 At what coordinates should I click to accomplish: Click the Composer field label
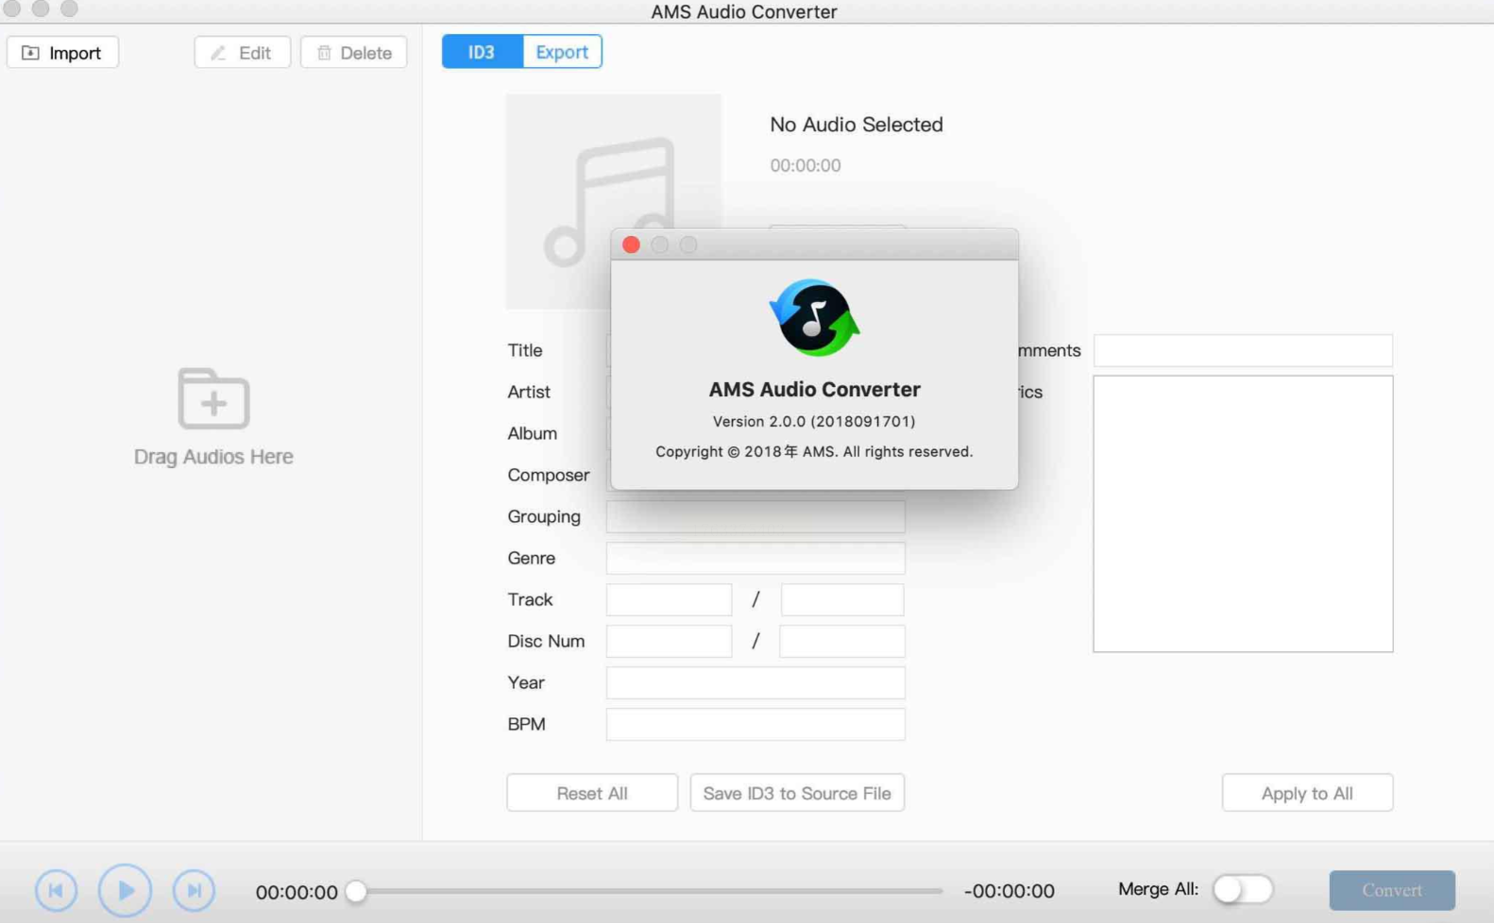[549, 475]
